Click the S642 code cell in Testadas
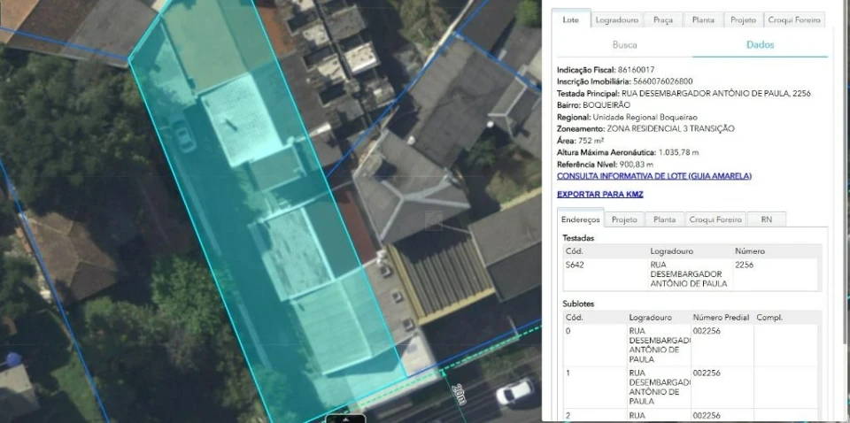The image size is (850, 423). click(606, 274)
